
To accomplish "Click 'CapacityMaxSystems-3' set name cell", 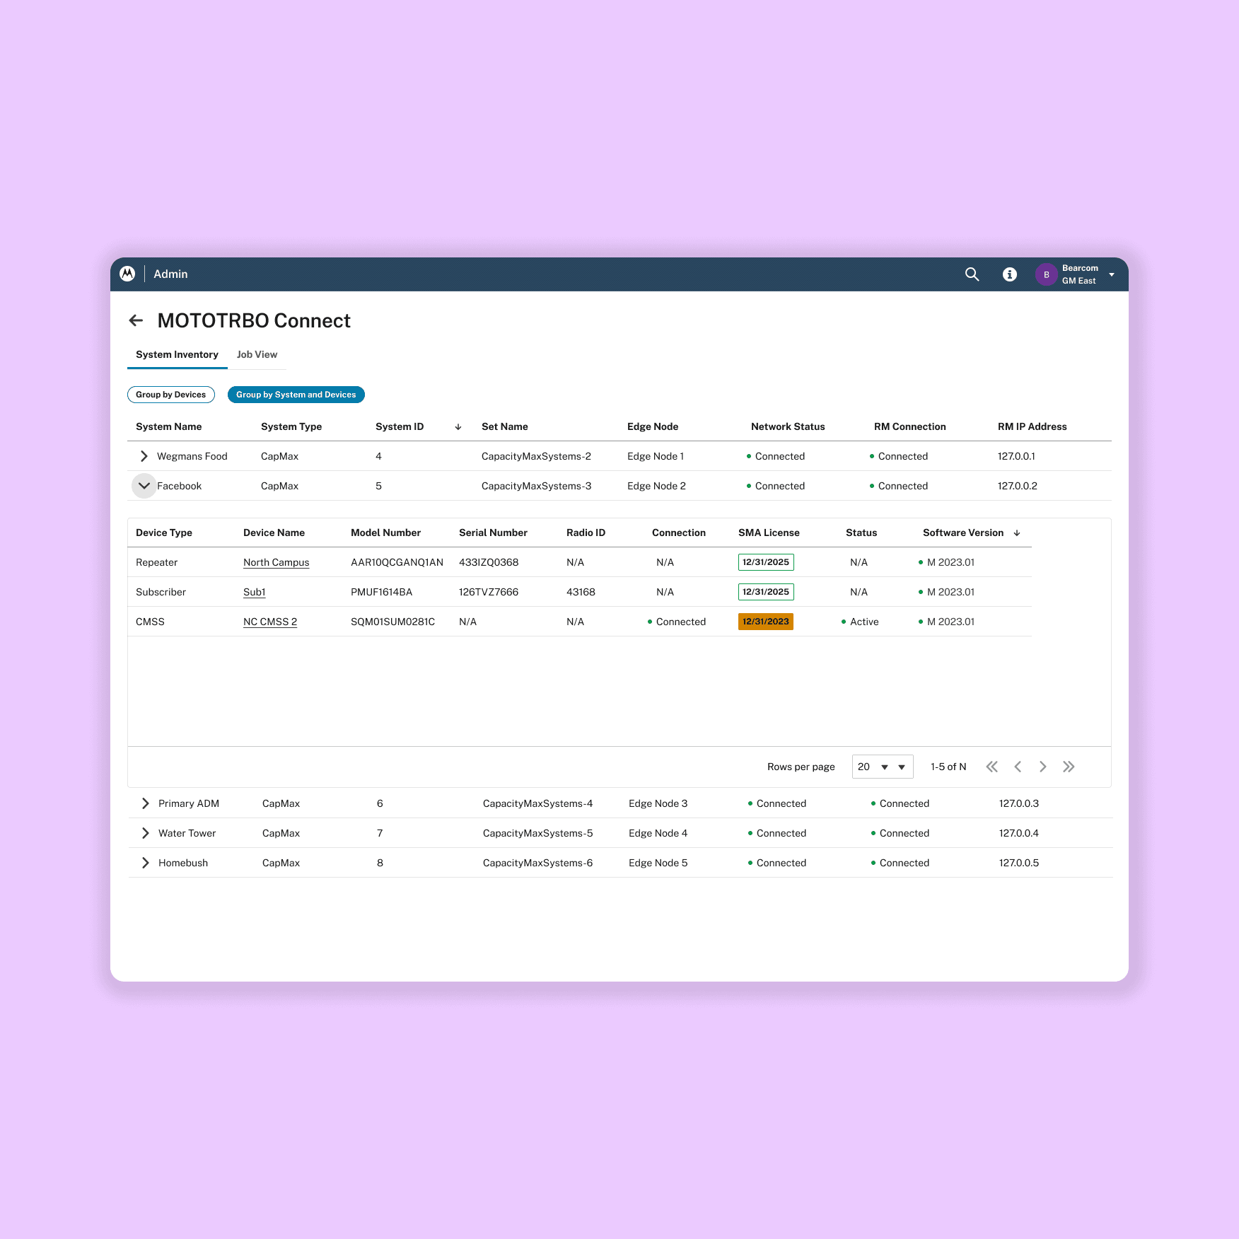I will click(536, 487).
